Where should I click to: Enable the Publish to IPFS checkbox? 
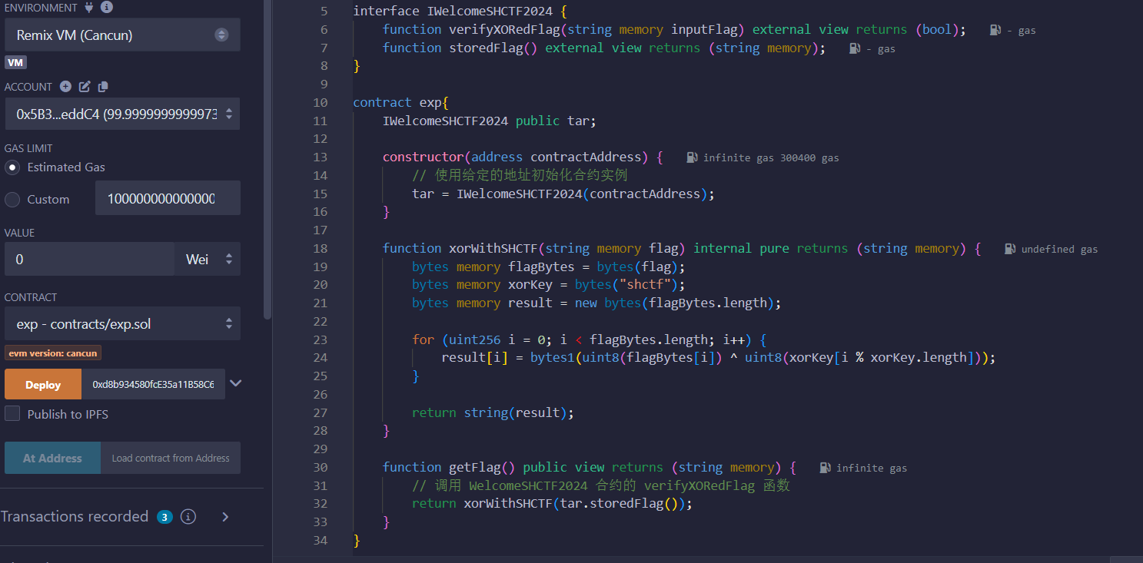[x=12, y=414]
